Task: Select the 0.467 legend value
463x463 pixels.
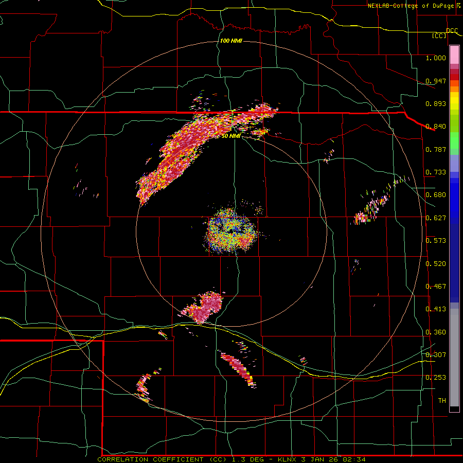Action: [436, 287]
